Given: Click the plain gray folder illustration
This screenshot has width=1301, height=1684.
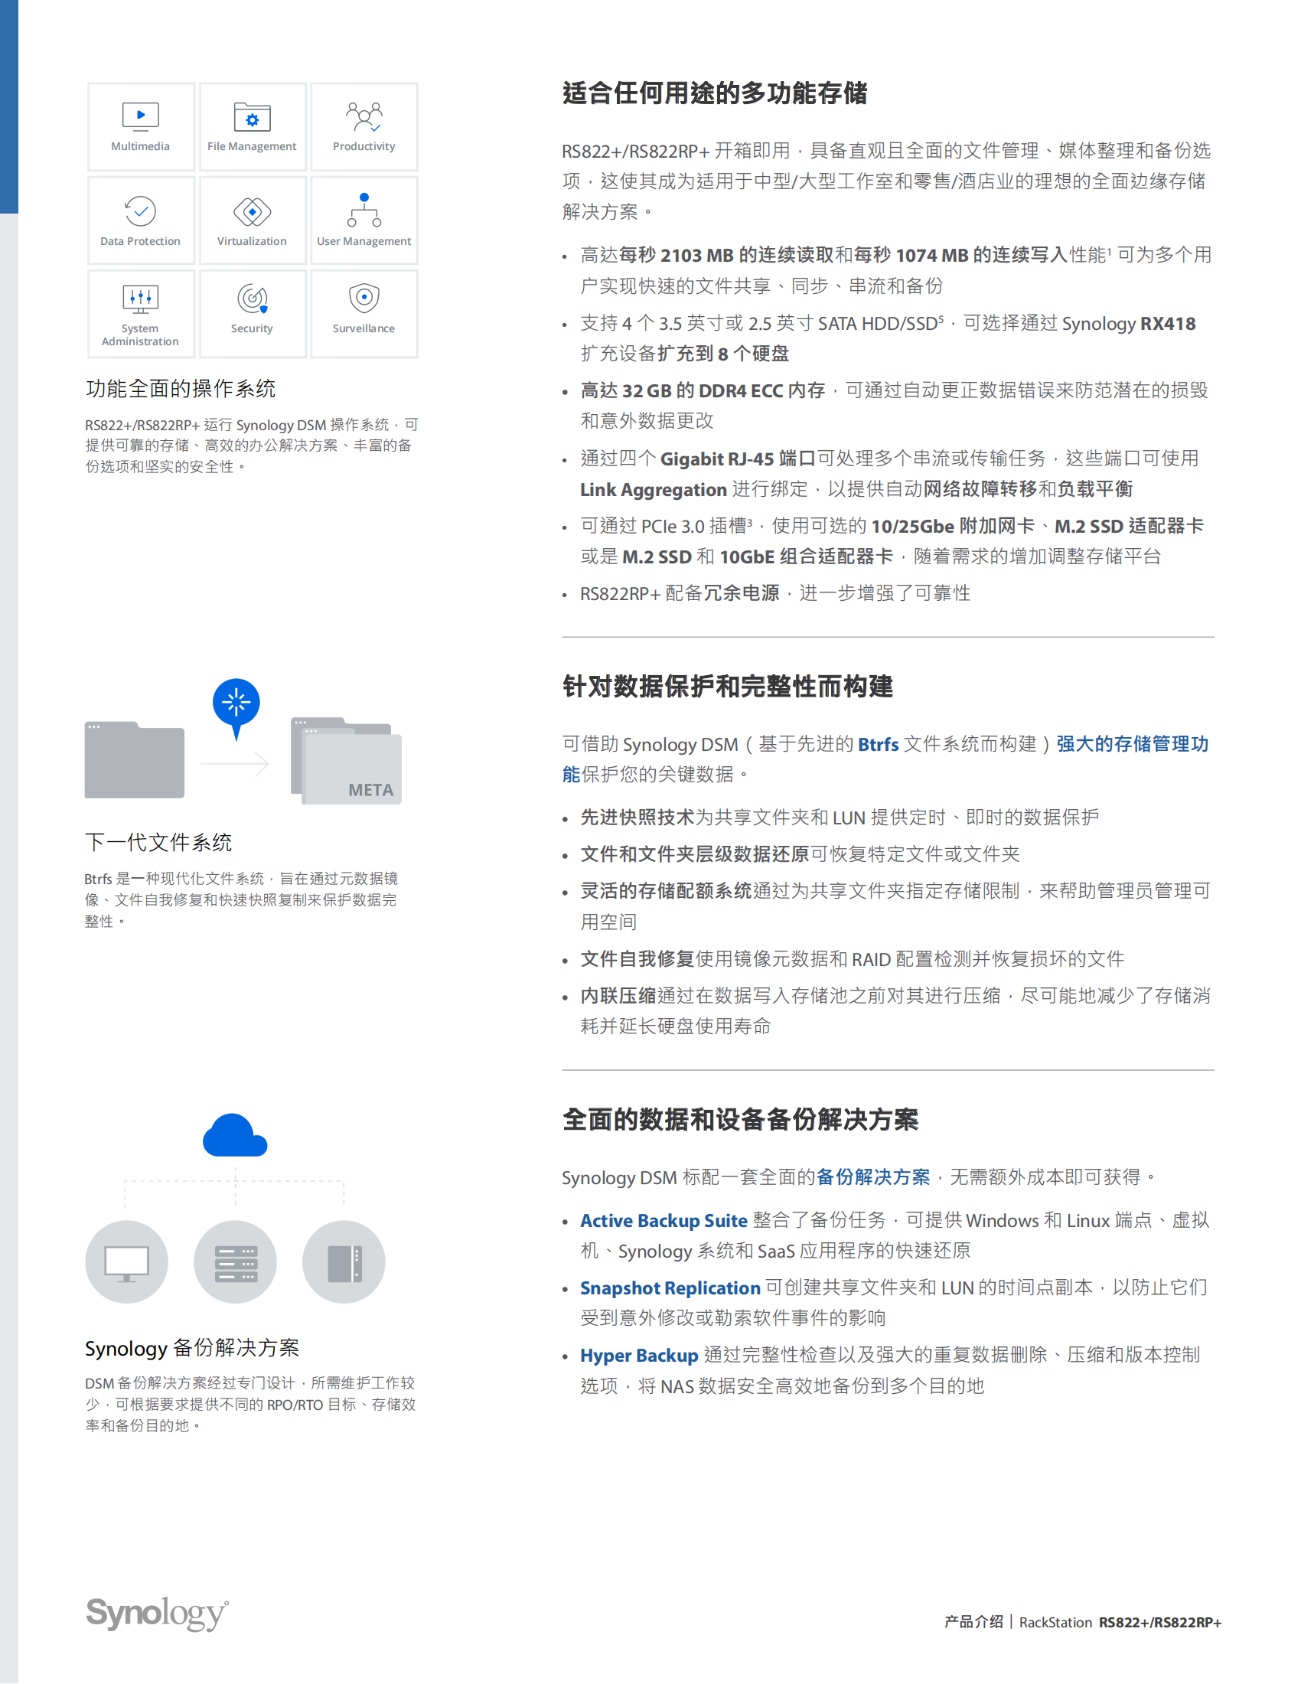Looking at the screenshot, I should tap(134, 760).
